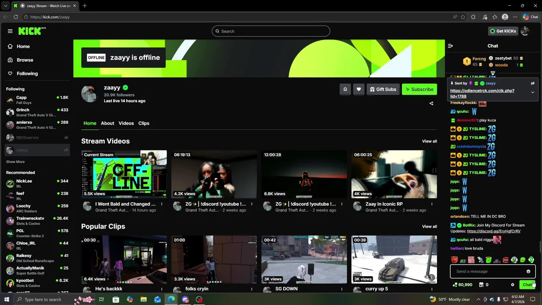
Task: Switch to the Videos tab
Action: coord(126,123)
